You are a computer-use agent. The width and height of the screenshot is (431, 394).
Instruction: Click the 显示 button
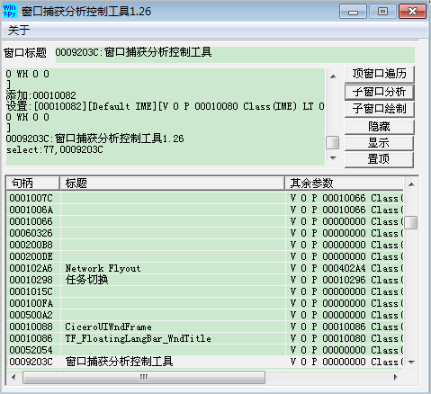coord(379,143)
